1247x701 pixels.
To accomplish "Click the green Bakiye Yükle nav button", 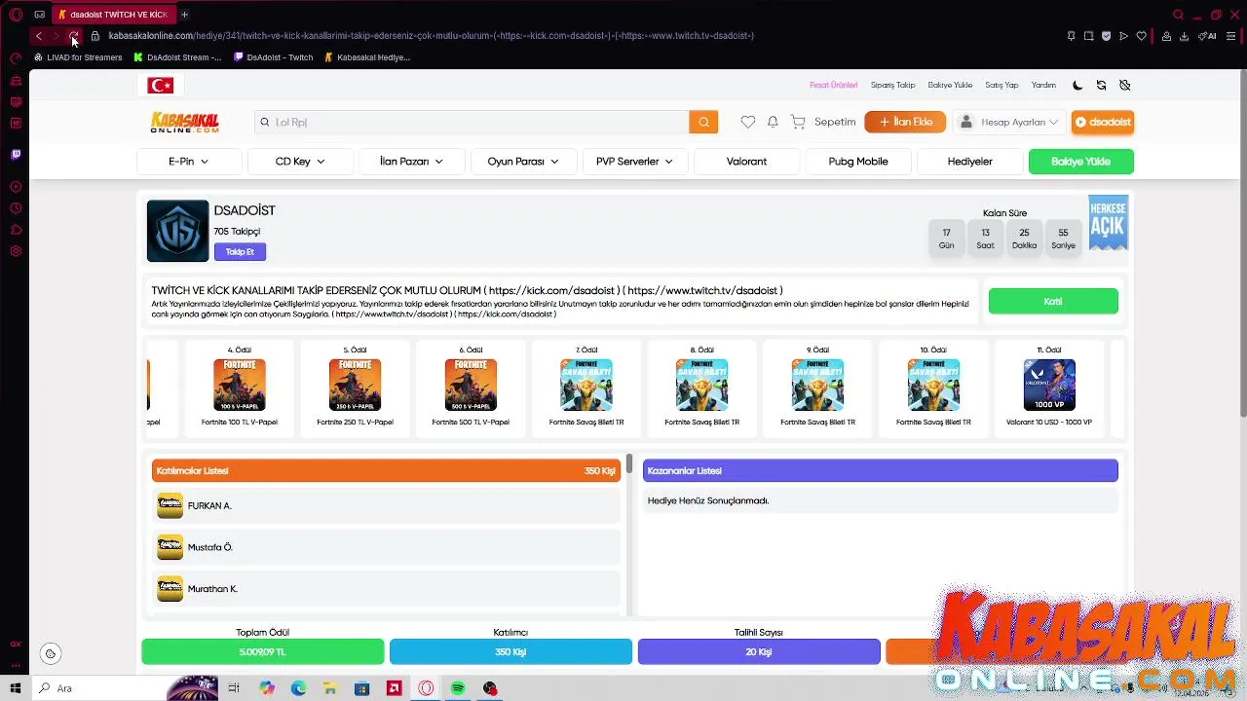I will tap(1080, 162).
